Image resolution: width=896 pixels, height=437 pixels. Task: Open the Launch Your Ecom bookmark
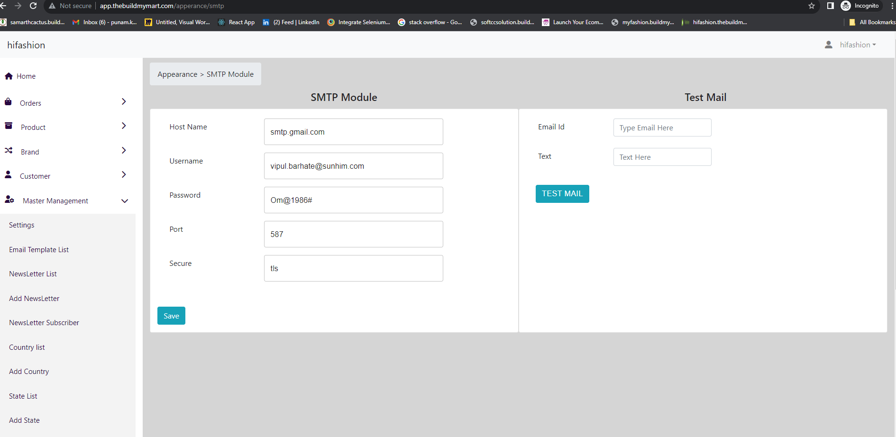573,22
